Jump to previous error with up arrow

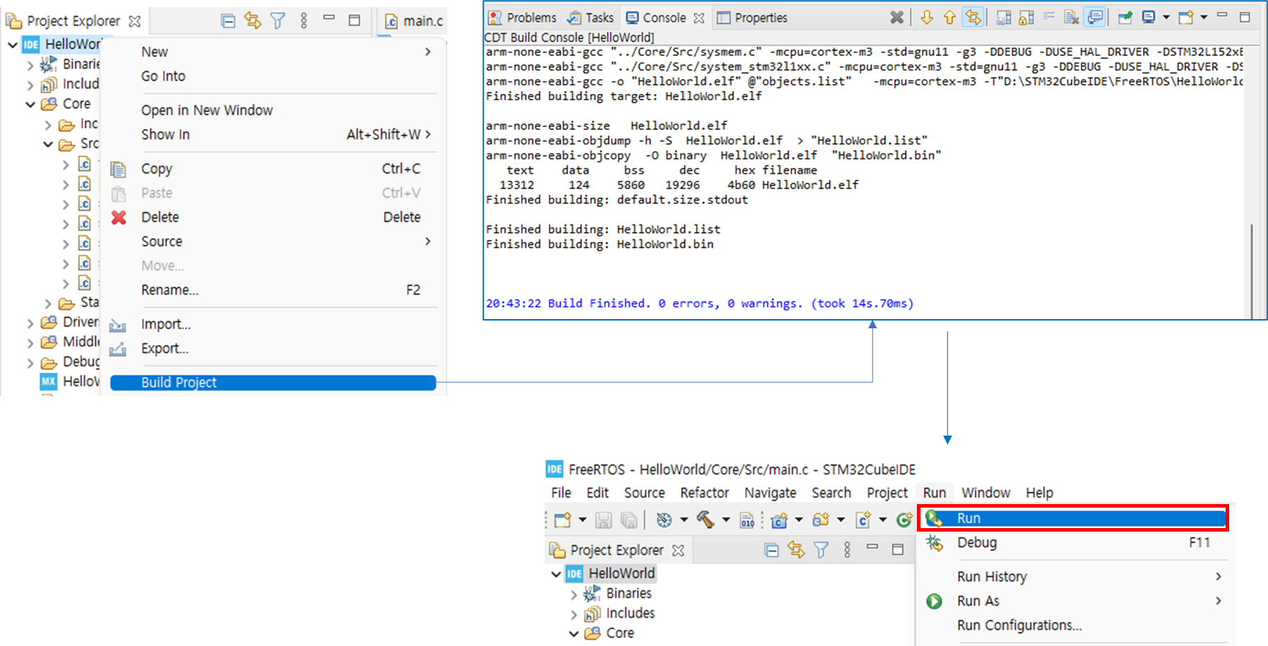tap(949, 18)
